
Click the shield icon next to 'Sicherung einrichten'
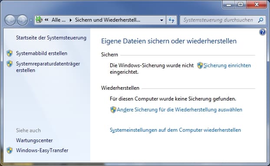pos(200,65)
